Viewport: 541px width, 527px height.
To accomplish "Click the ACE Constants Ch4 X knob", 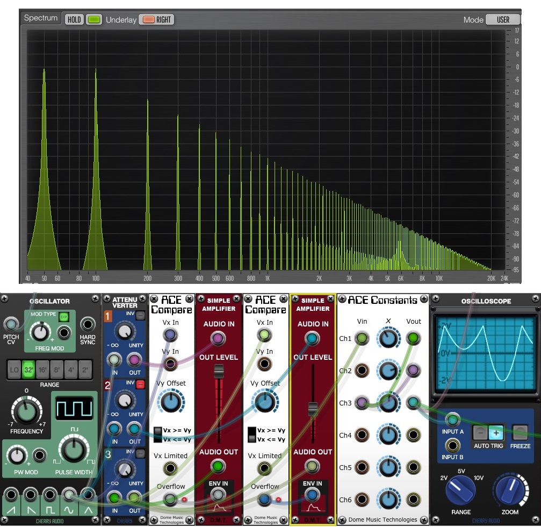I will [388, 435].
